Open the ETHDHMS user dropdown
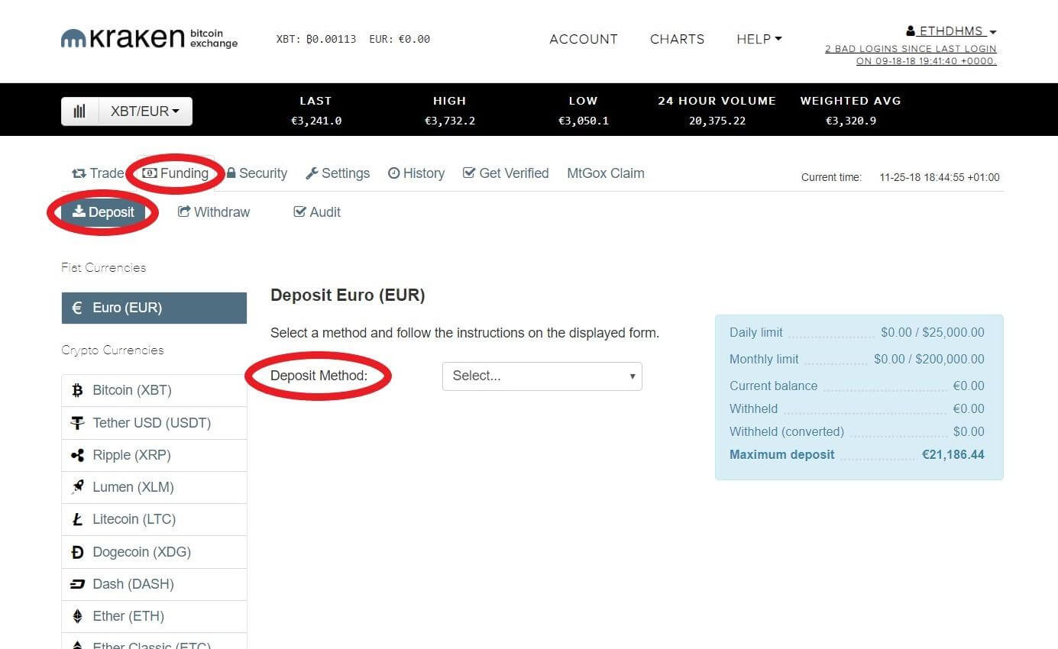 [951, 31]
